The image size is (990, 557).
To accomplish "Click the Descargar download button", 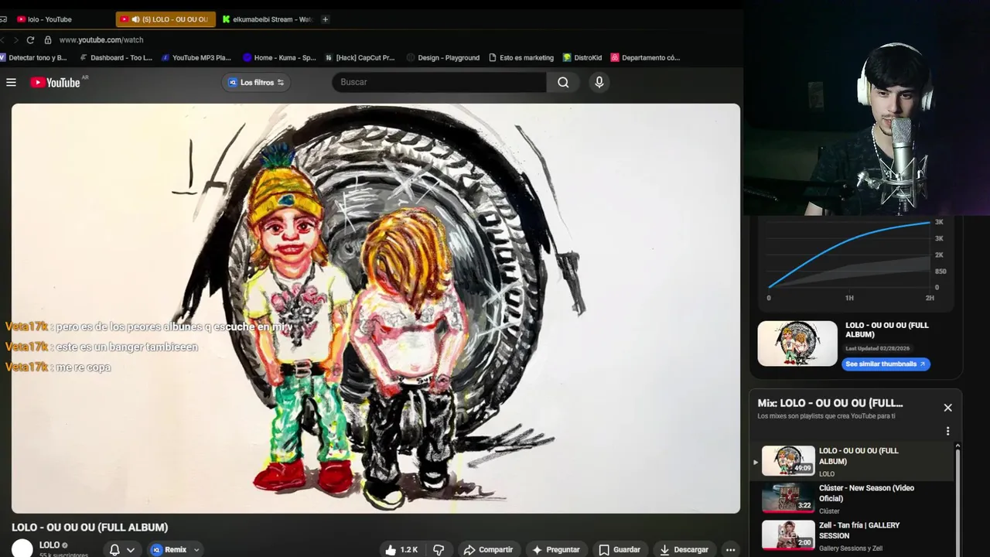I will 684,550.
